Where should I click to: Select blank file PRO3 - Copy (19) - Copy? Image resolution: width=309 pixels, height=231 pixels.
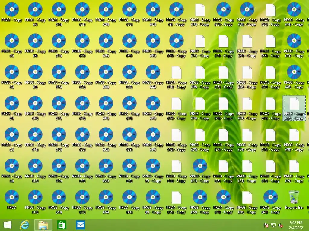coord(200,104)
